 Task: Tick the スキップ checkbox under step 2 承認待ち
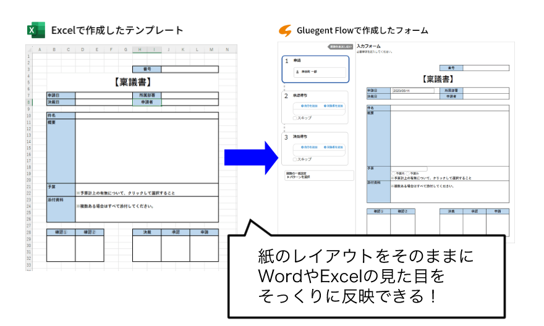click(x=294, y=118)
